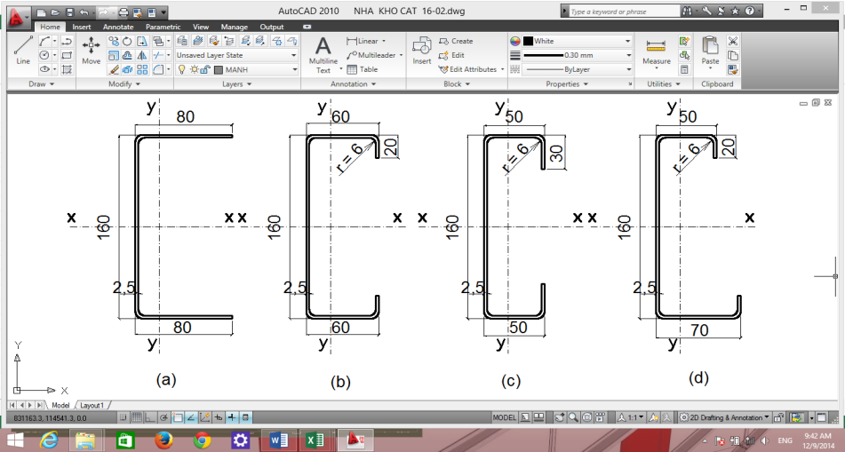This screenshot has width=845, height=452.
Task: Select the Erase tool in Modify panel
Action: tap(114, 69)
